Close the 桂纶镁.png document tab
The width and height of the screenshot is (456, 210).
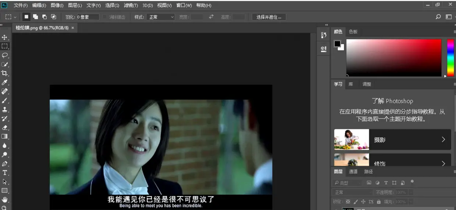72,28
